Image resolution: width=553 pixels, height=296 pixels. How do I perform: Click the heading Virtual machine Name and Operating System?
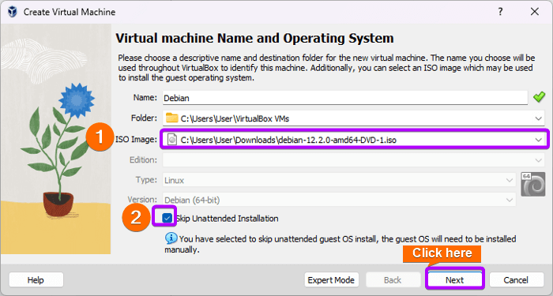(x=254, y=38)
